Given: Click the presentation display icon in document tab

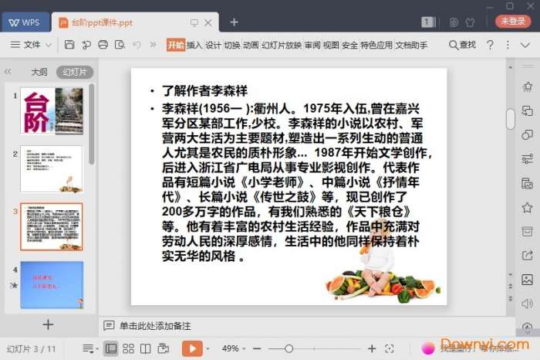Looking at the screenshot, I should click(x=194, y=22).
